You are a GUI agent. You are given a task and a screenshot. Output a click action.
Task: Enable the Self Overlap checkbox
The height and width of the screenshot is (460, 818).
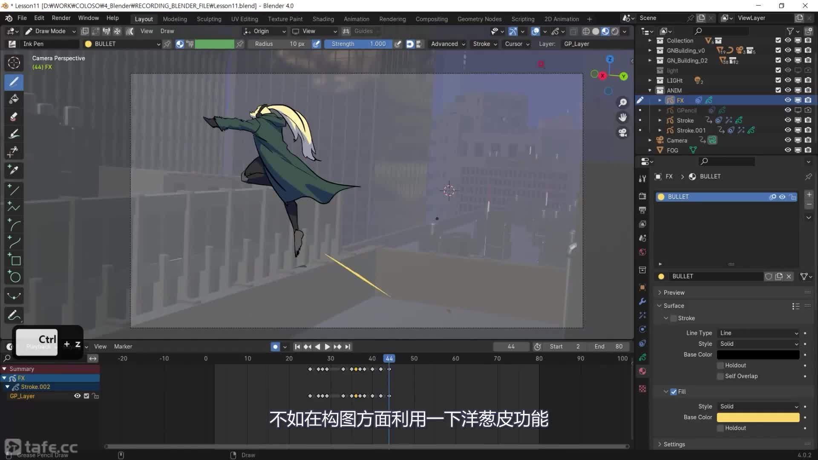coord(720,376)
